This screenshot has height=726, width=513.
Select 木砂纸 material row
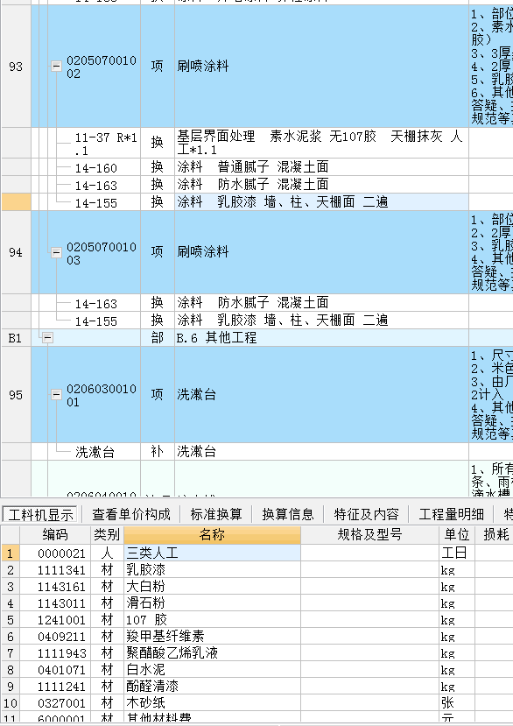212,703
